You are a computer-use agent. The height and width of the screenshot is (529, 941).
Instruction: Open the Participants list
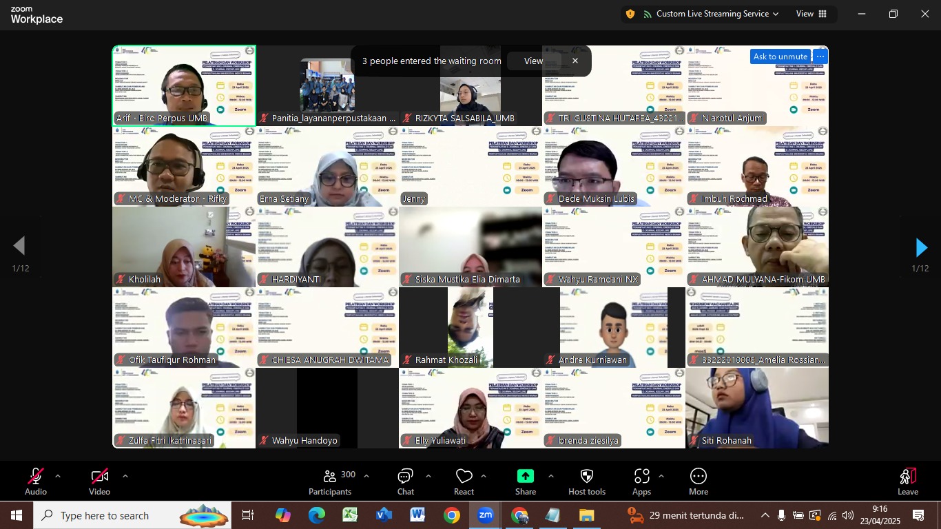pyautogui.click(x=330, y=477)
